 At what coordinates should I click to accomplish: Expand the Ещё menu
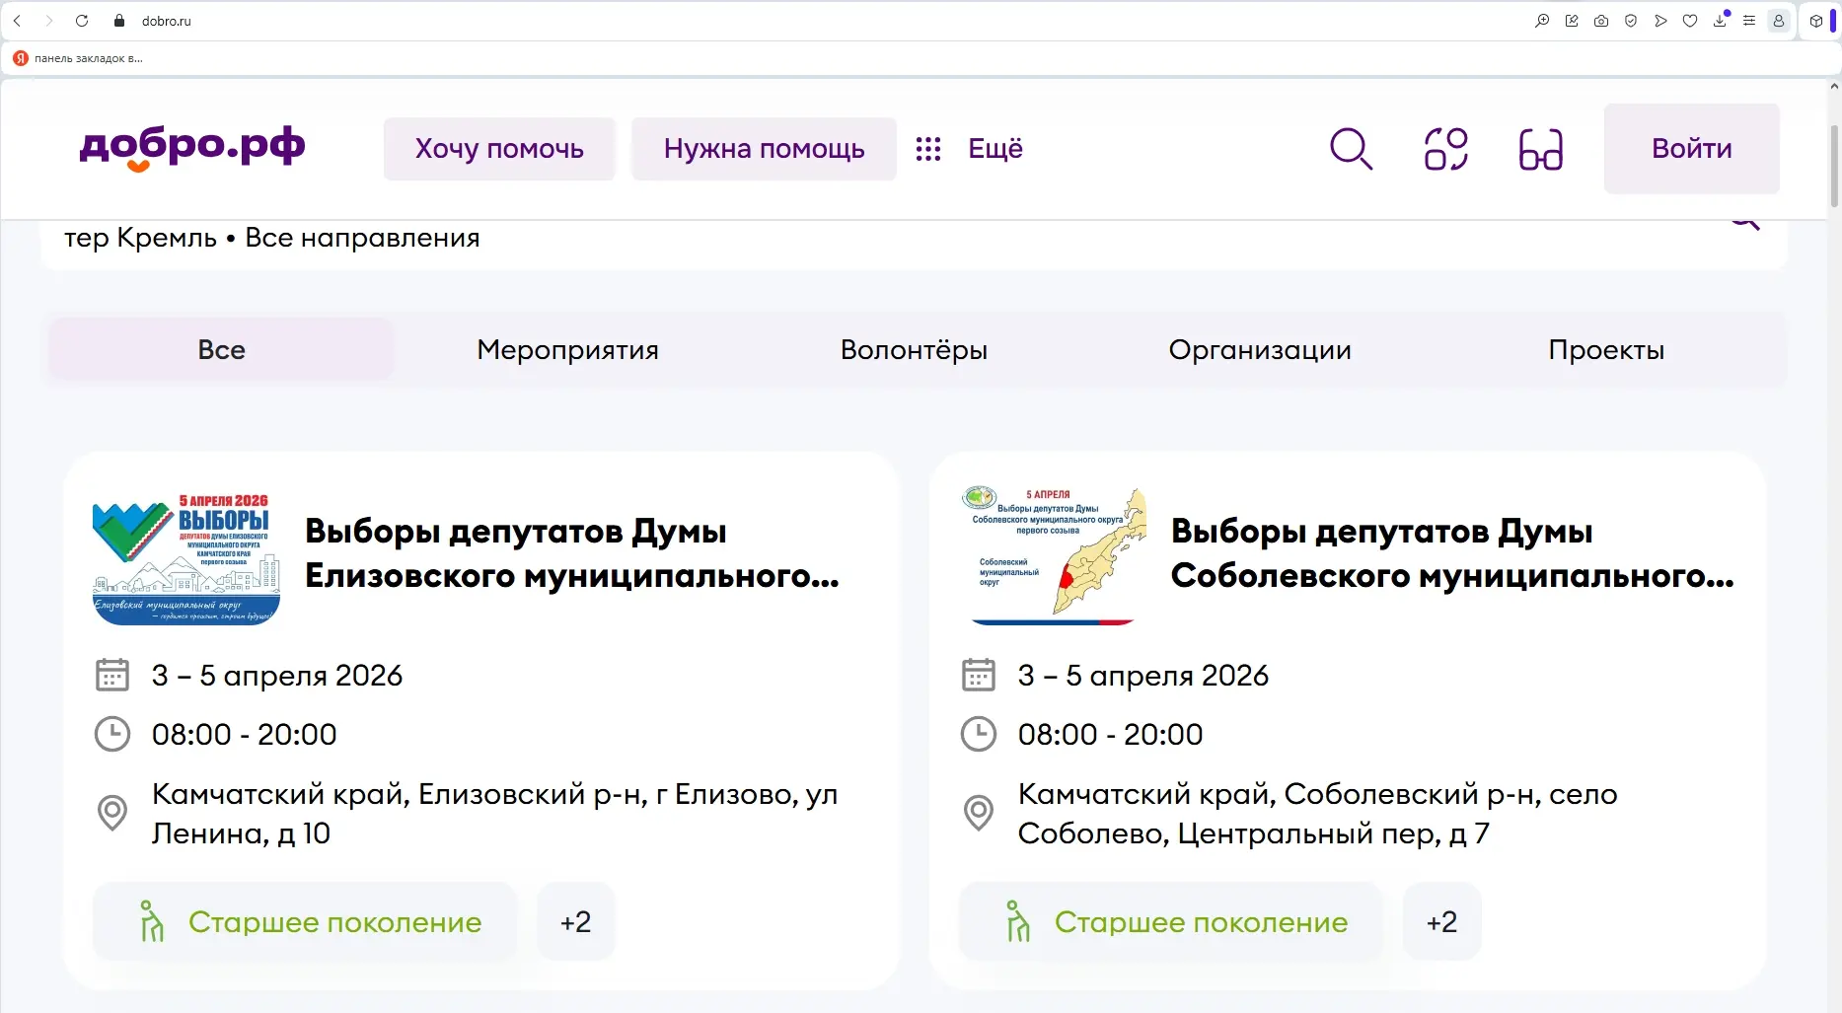click(x=995, y=149)
